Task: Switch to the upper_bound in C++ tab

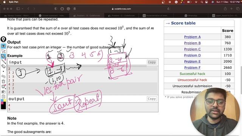Action: (x=225, y=15)
